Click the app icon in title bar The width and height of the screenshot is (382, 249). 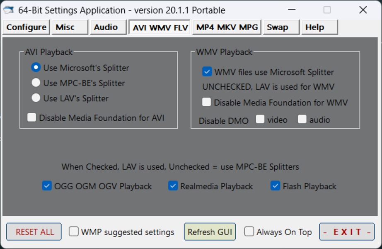pos(8,10)
